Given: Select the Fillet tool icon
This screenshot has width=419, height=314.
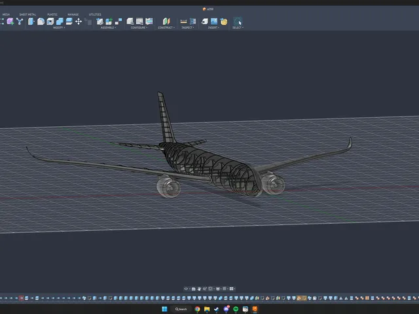Looking at the screenshot, I should point(41,22).
